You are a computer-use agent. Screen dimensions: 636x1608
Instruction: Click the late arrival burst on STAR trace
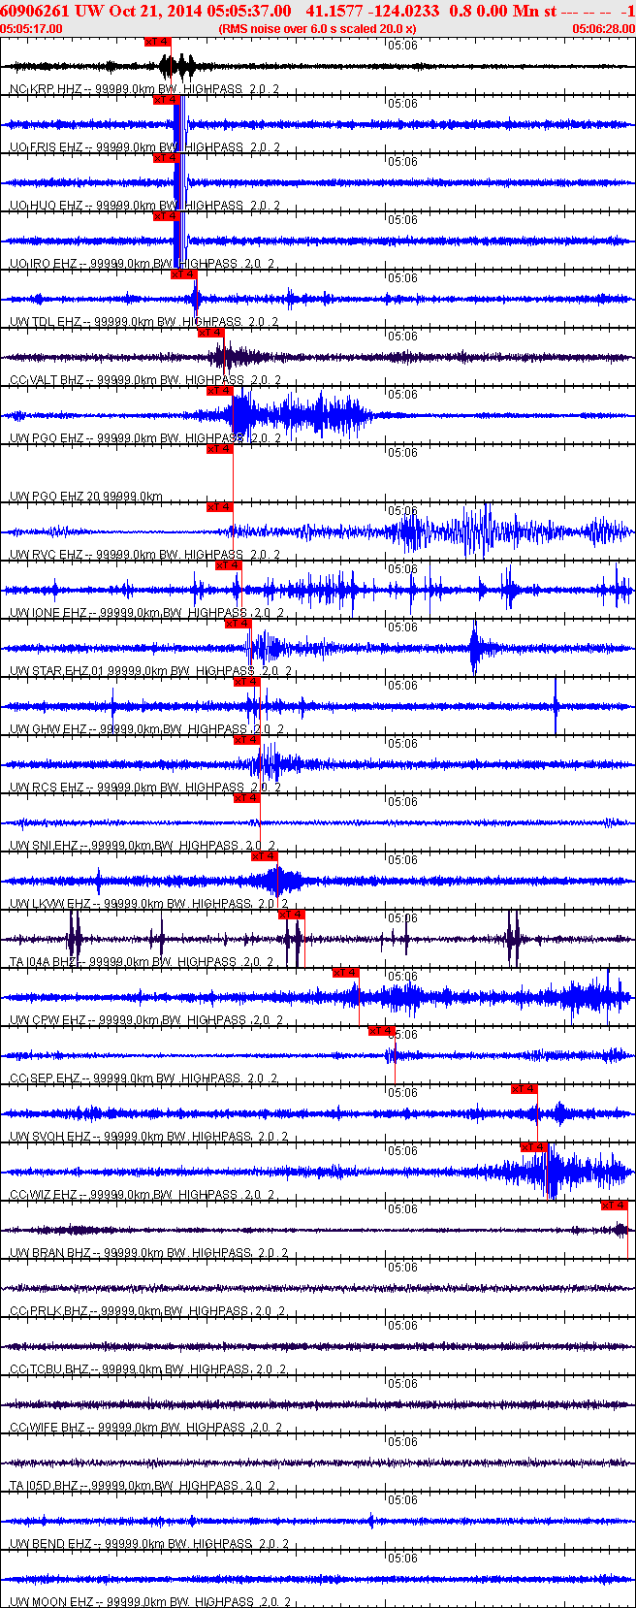(x=475, y=649)
